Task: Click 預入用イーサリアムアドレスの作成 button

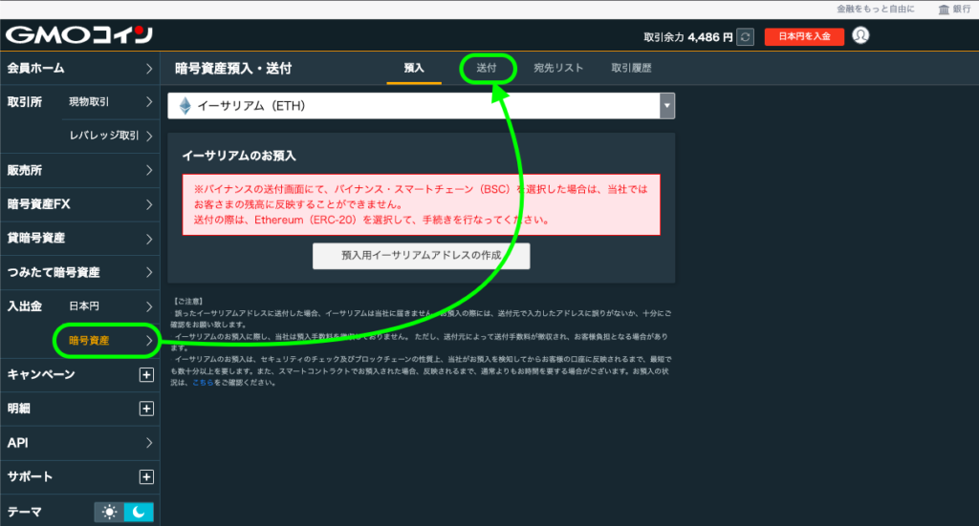Action: pyautogui.click(x=422, y=256)
